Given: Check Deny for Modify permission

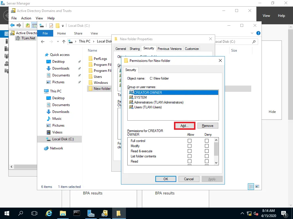Looking at the screenshot, I should coord(207,146).
